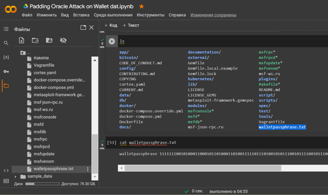Open the search sidebar icon
328x195 pixels.
click(x=6, y=43)
